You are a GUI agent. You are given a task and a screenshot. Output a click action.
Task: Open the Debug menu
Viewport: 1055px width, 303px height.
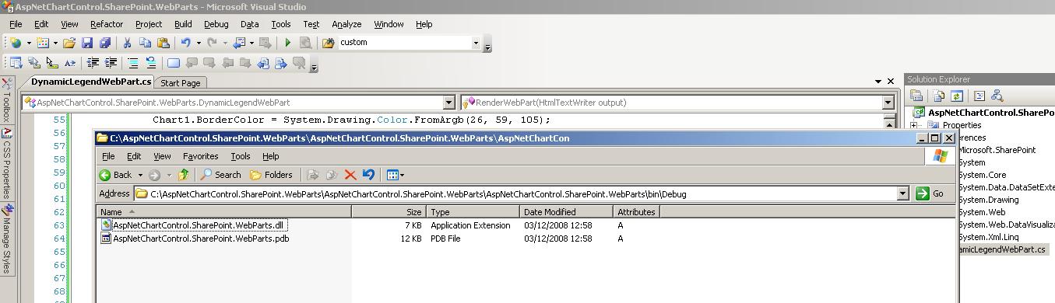click(x=216, y=24)
